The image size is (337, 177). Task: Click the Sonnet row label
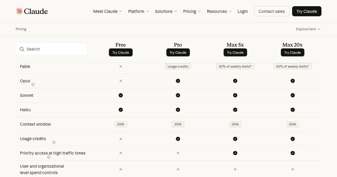[x=27, y=96]
